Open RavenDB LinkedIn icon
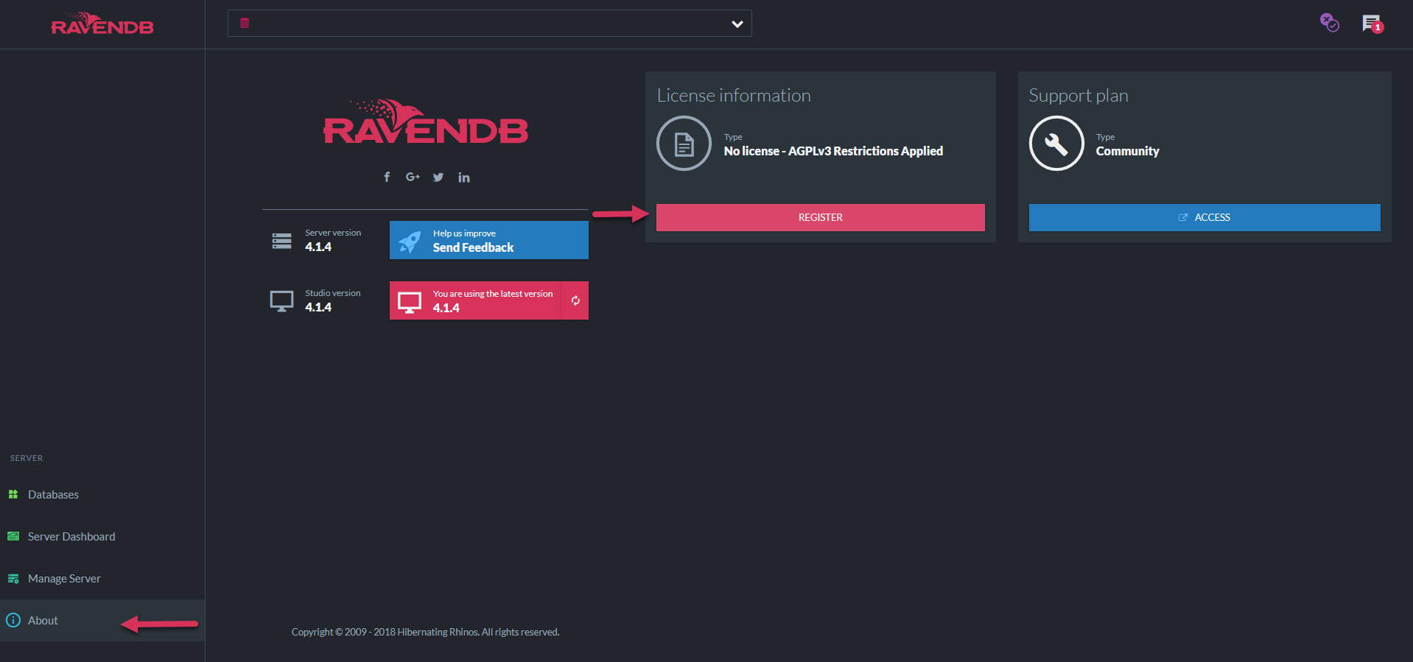Image resolution: width=1413 pixels, height=662 pixels. click(x=463, y=177)
